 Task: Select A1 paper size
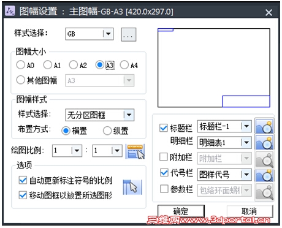pyautogui.click(x=48, y=65)
